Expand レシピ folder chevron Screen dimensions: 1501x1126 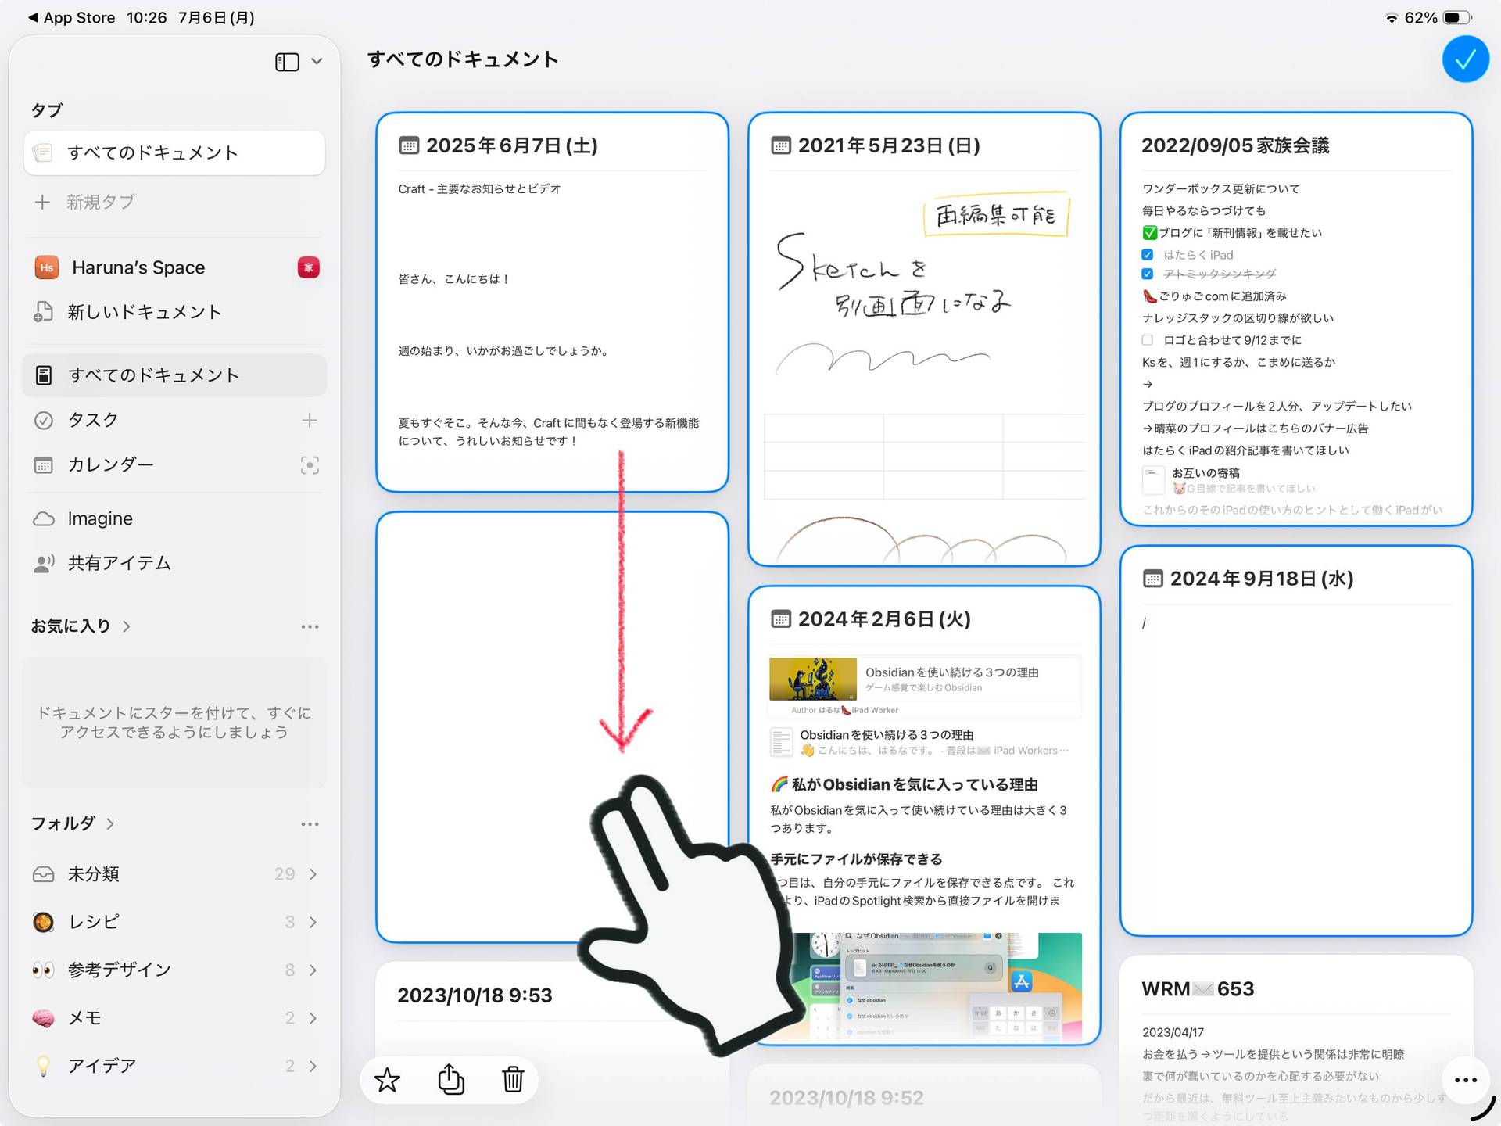point(313,923)
